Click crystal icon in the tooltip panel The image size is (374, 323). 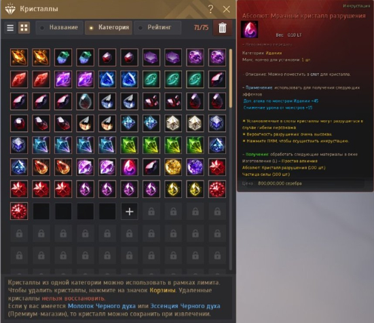click(x=250, y=30)
